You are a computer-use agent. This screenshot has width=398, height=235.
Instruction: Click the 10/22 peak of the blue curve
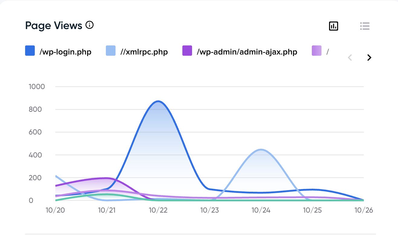point(158,101)
